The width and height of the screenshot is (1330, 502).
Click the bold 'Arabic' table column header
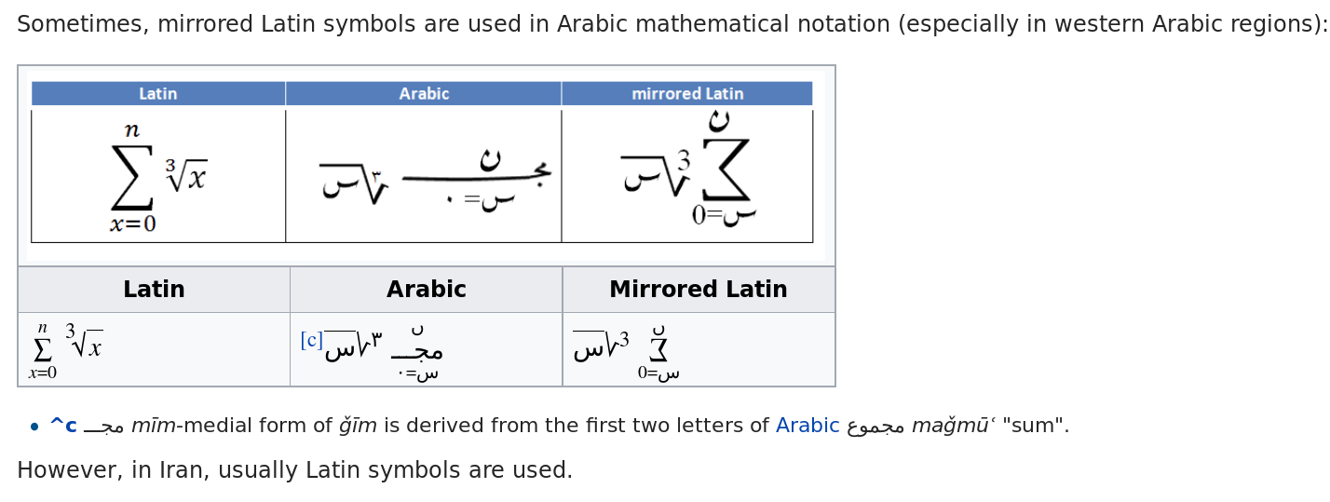point(427,290)
